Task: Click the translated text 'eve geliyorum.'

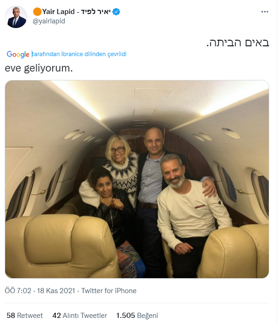Action: (39, 68)
